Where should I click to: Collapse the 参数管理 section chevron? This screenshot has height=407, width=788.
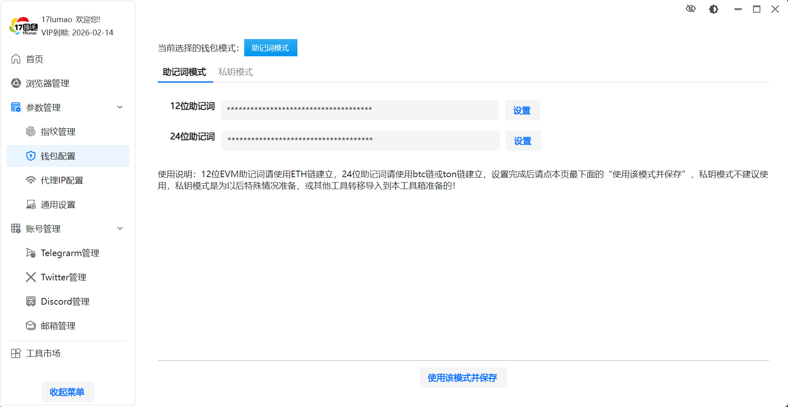point(120,107)
